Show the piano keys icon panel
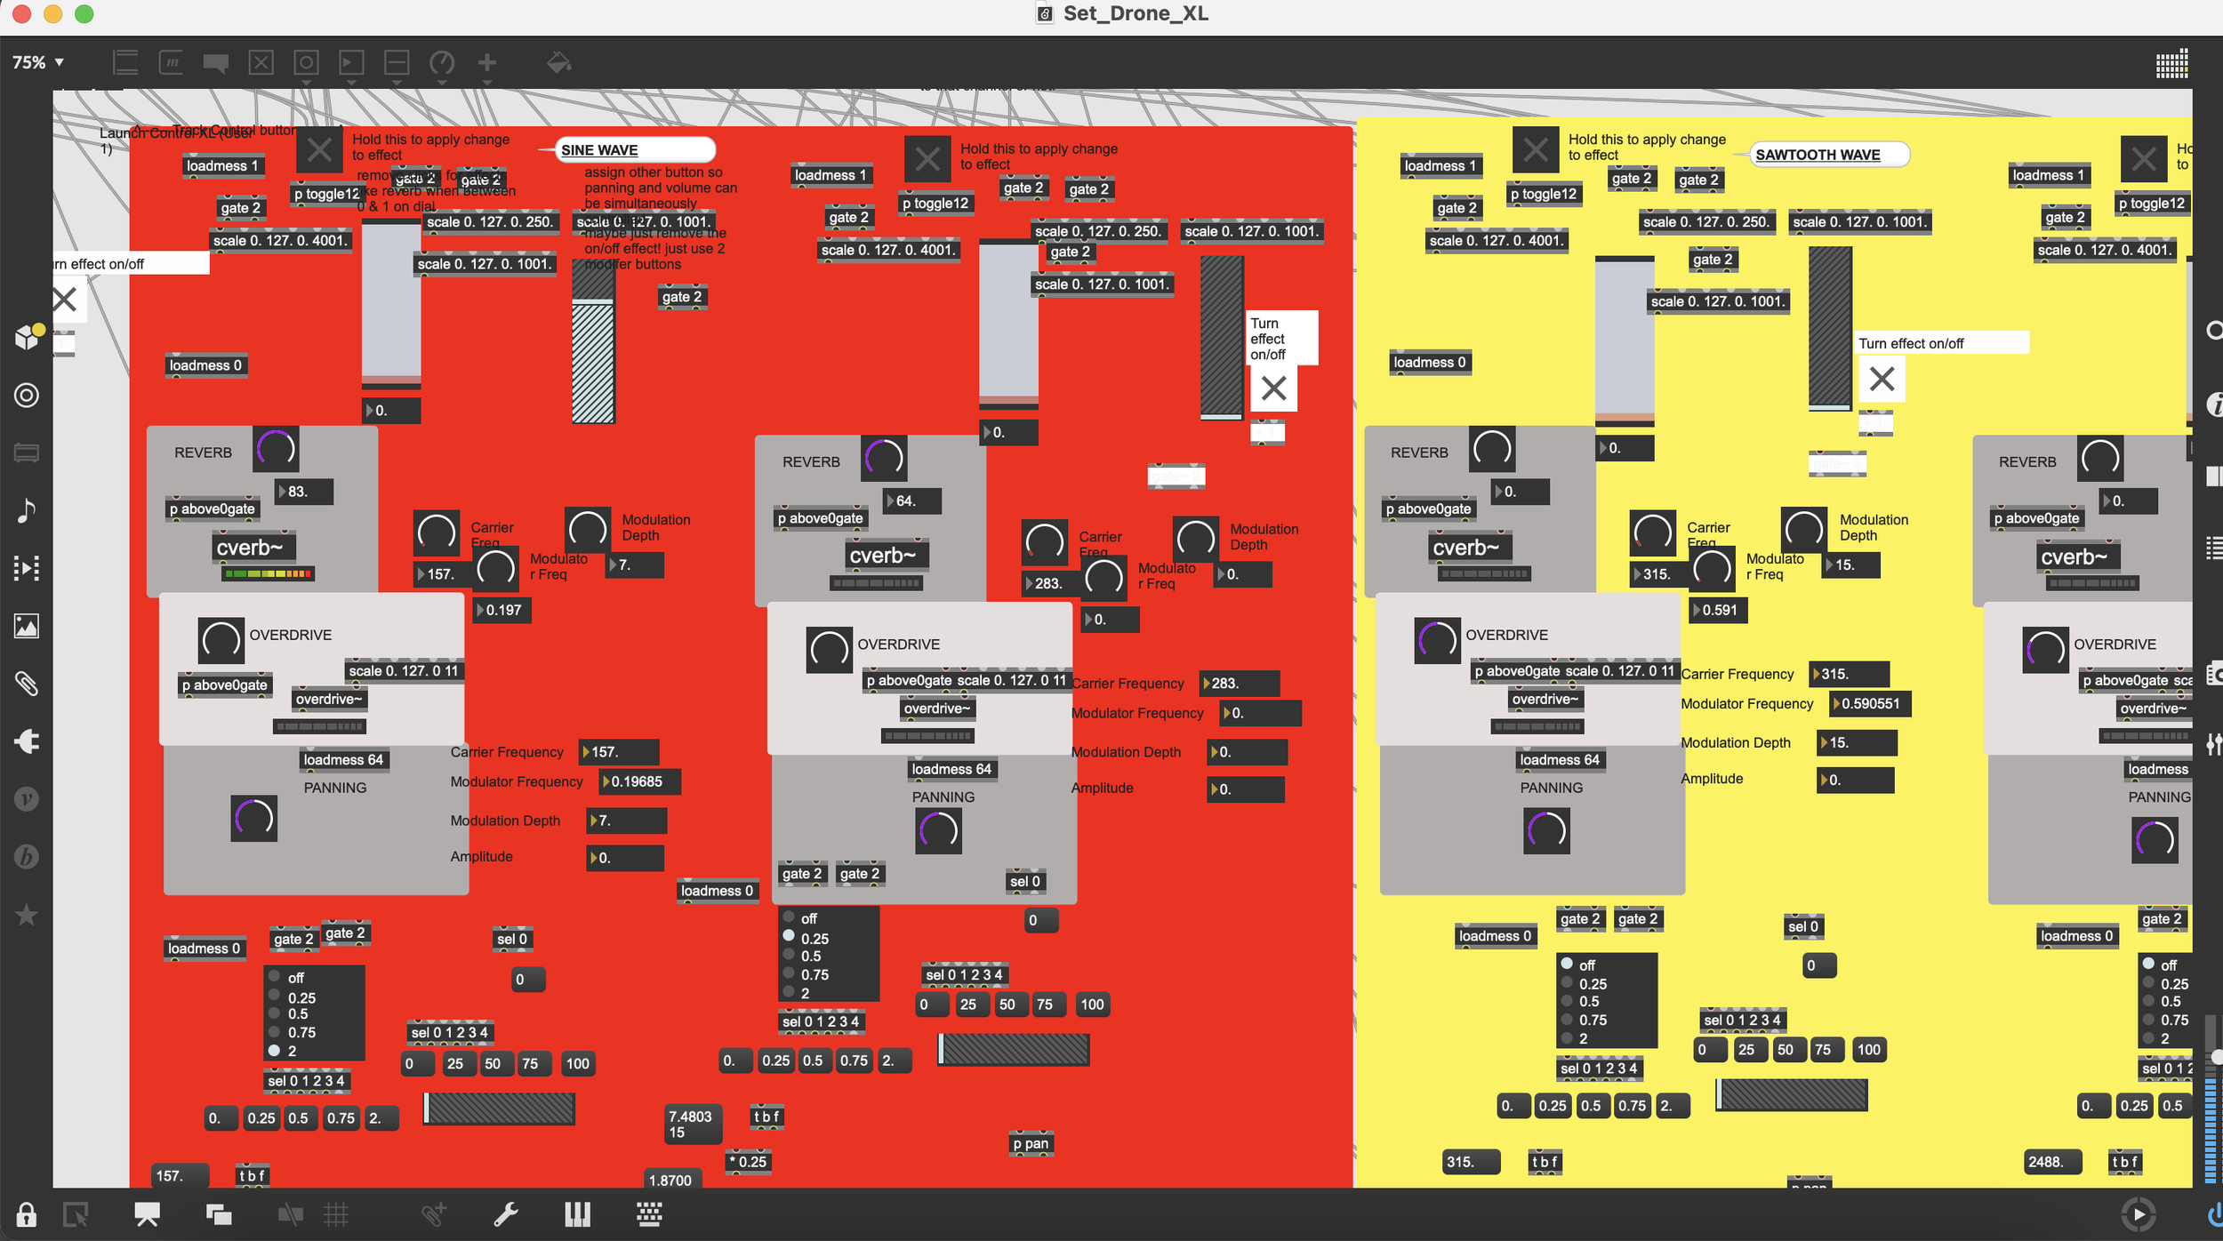 577,1214
